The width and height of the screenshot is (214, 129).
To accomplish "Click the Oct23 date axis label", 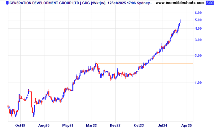I will click(x=139, y=125).
